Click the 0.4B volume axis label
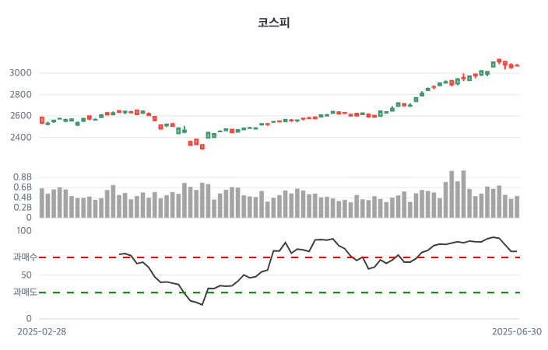Screen dimensions: 548x350 [22, 198]
